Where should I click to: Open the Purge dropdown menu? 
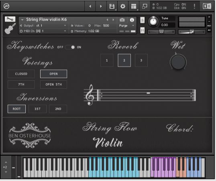(x=126, y=26)
